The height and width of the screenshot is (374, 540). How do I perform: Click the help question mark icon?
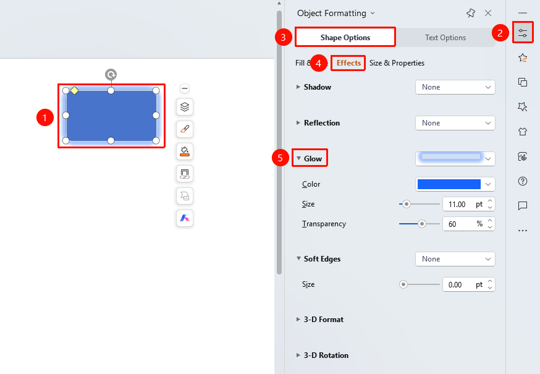pos(523,181)
